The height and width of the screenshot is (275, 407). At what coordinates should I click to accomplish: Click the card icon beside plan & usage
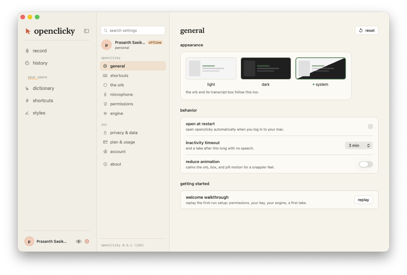point(105,142)
